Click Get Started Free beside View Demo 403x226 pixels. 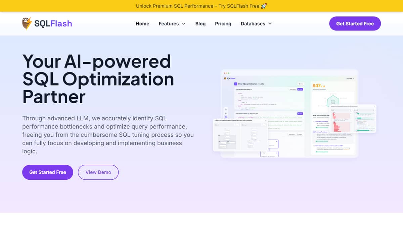48,172
